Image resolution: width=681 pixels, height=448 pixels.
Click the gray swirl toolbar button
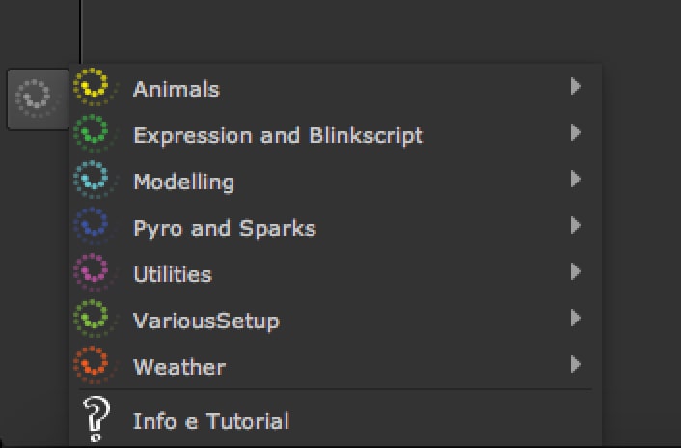coord(37,98)
